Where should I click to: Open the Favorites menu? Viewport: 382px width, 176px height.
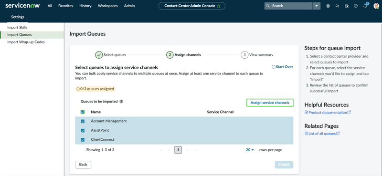(66, 6)
